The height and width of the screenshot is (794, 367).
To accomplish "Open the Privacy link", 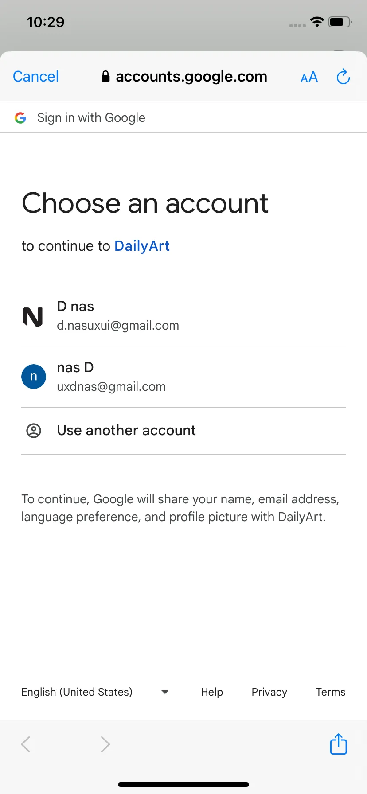I will tap(269, 692).
